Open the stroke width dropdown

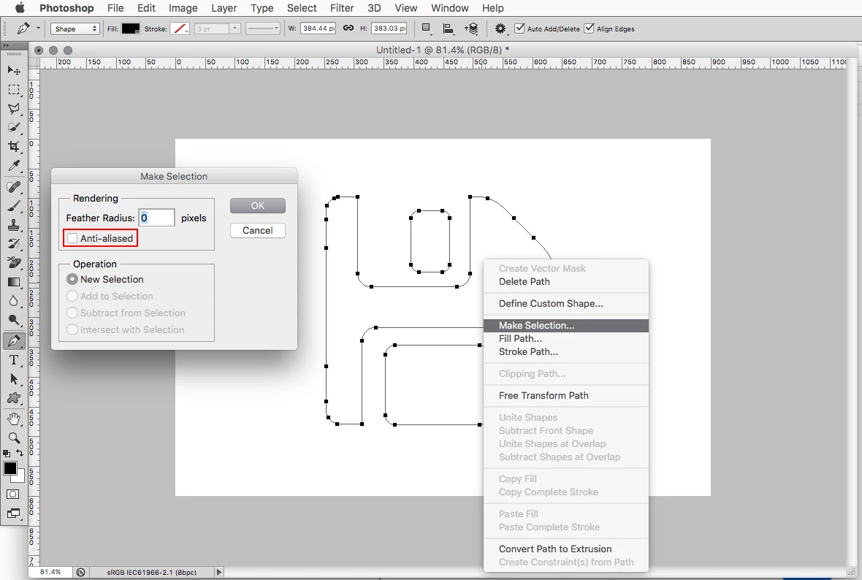234,28
